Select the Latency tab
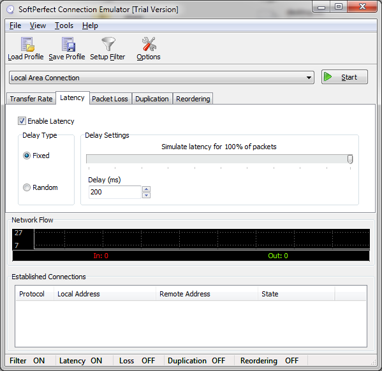The width and height of the screenshot is (382, 371). point(72,98)
